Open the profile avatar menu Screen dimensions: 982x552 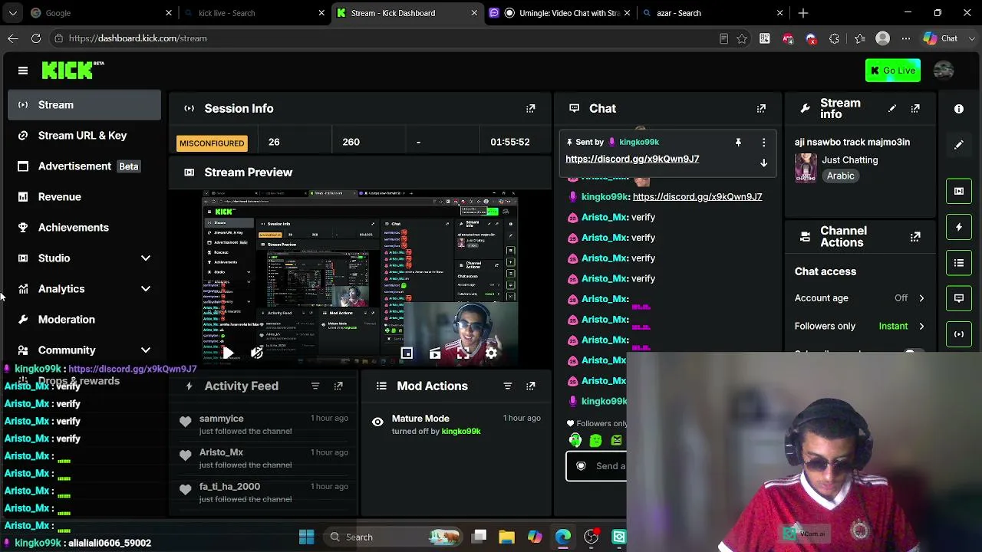[x=944, y=71]
